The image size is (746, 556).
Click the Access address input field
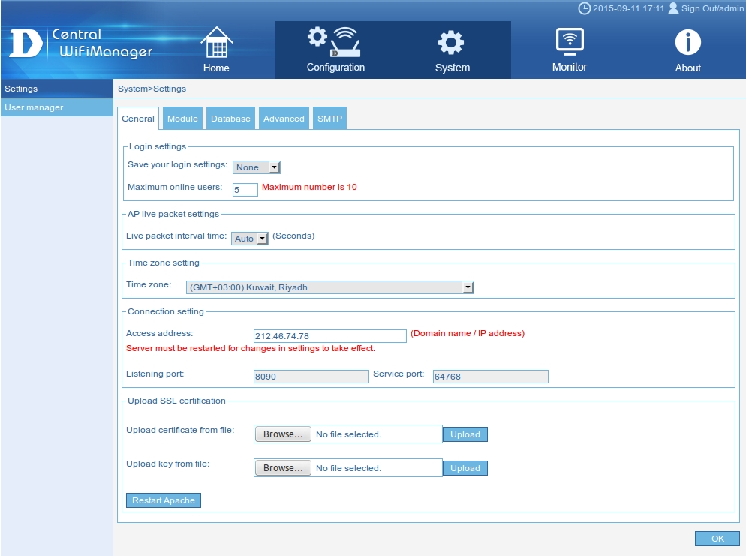point(329,336)
